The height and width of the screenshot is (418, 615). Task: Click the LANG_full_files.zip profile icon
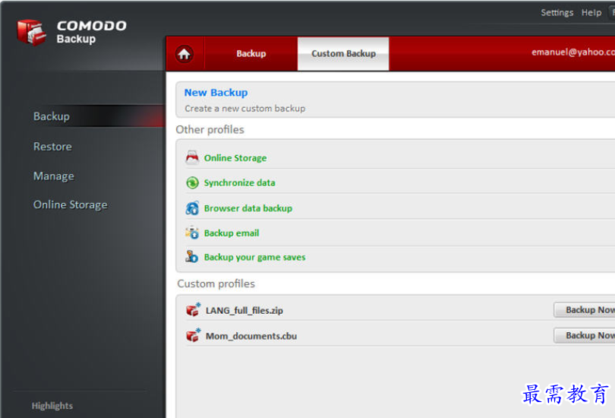tap(193, 310)
